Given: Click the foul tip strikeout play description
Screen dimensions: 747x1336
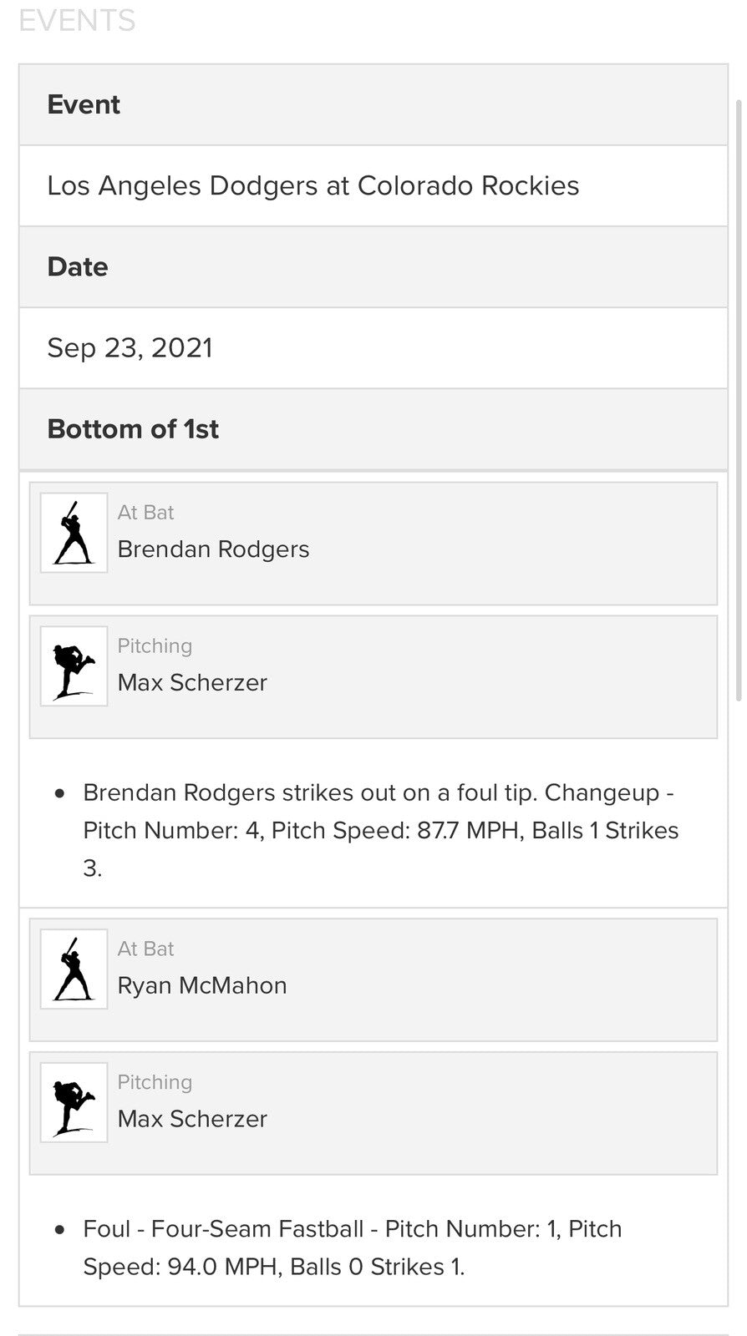Looking at the screenshot, I should coord(380,830).
